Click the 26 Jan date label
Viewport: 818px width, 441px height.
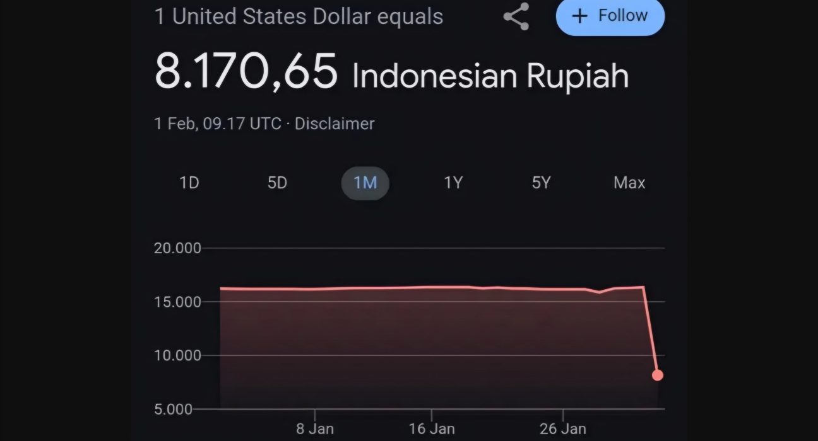point(564,429)
